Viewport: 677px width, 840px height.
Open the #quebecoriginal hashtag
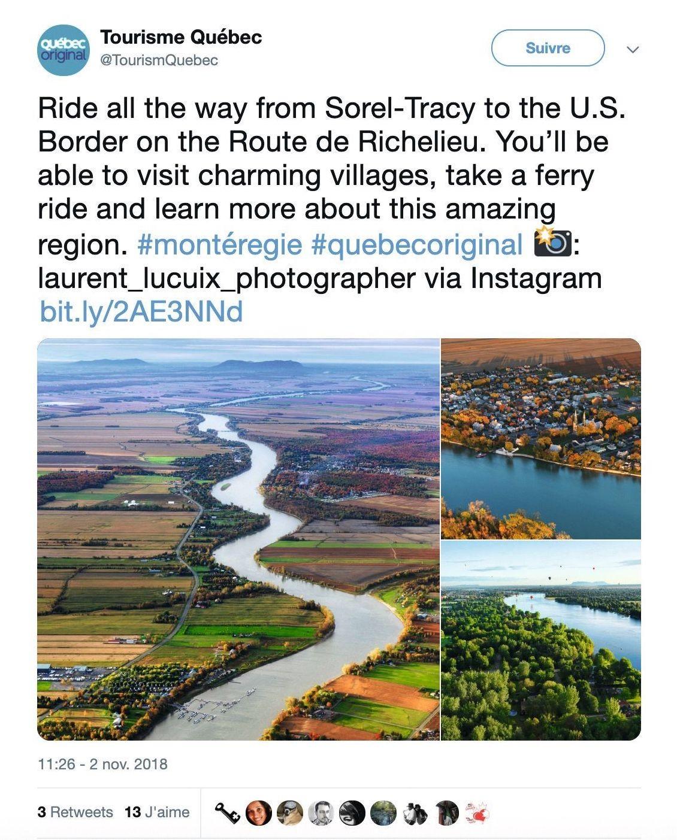pyautogui.click(x=417, y=245)
